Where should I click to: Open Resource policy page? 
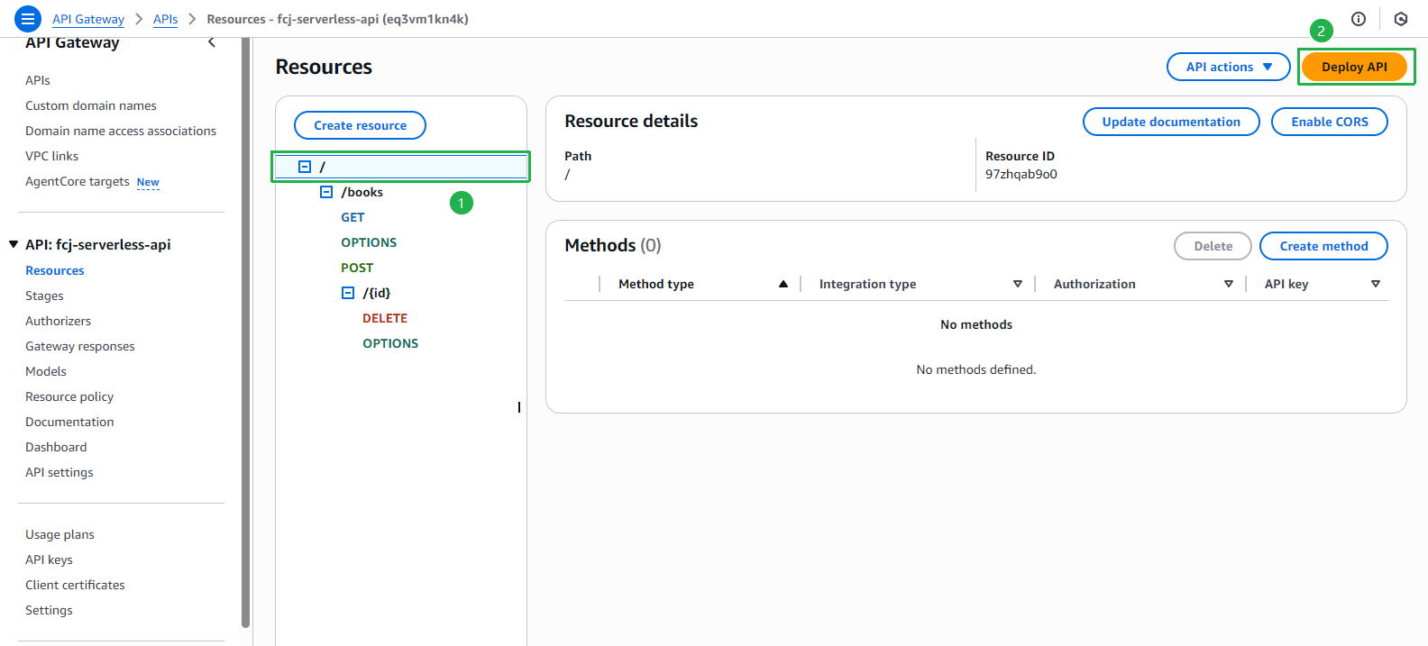pyautogui.click(x=69, y=396)
